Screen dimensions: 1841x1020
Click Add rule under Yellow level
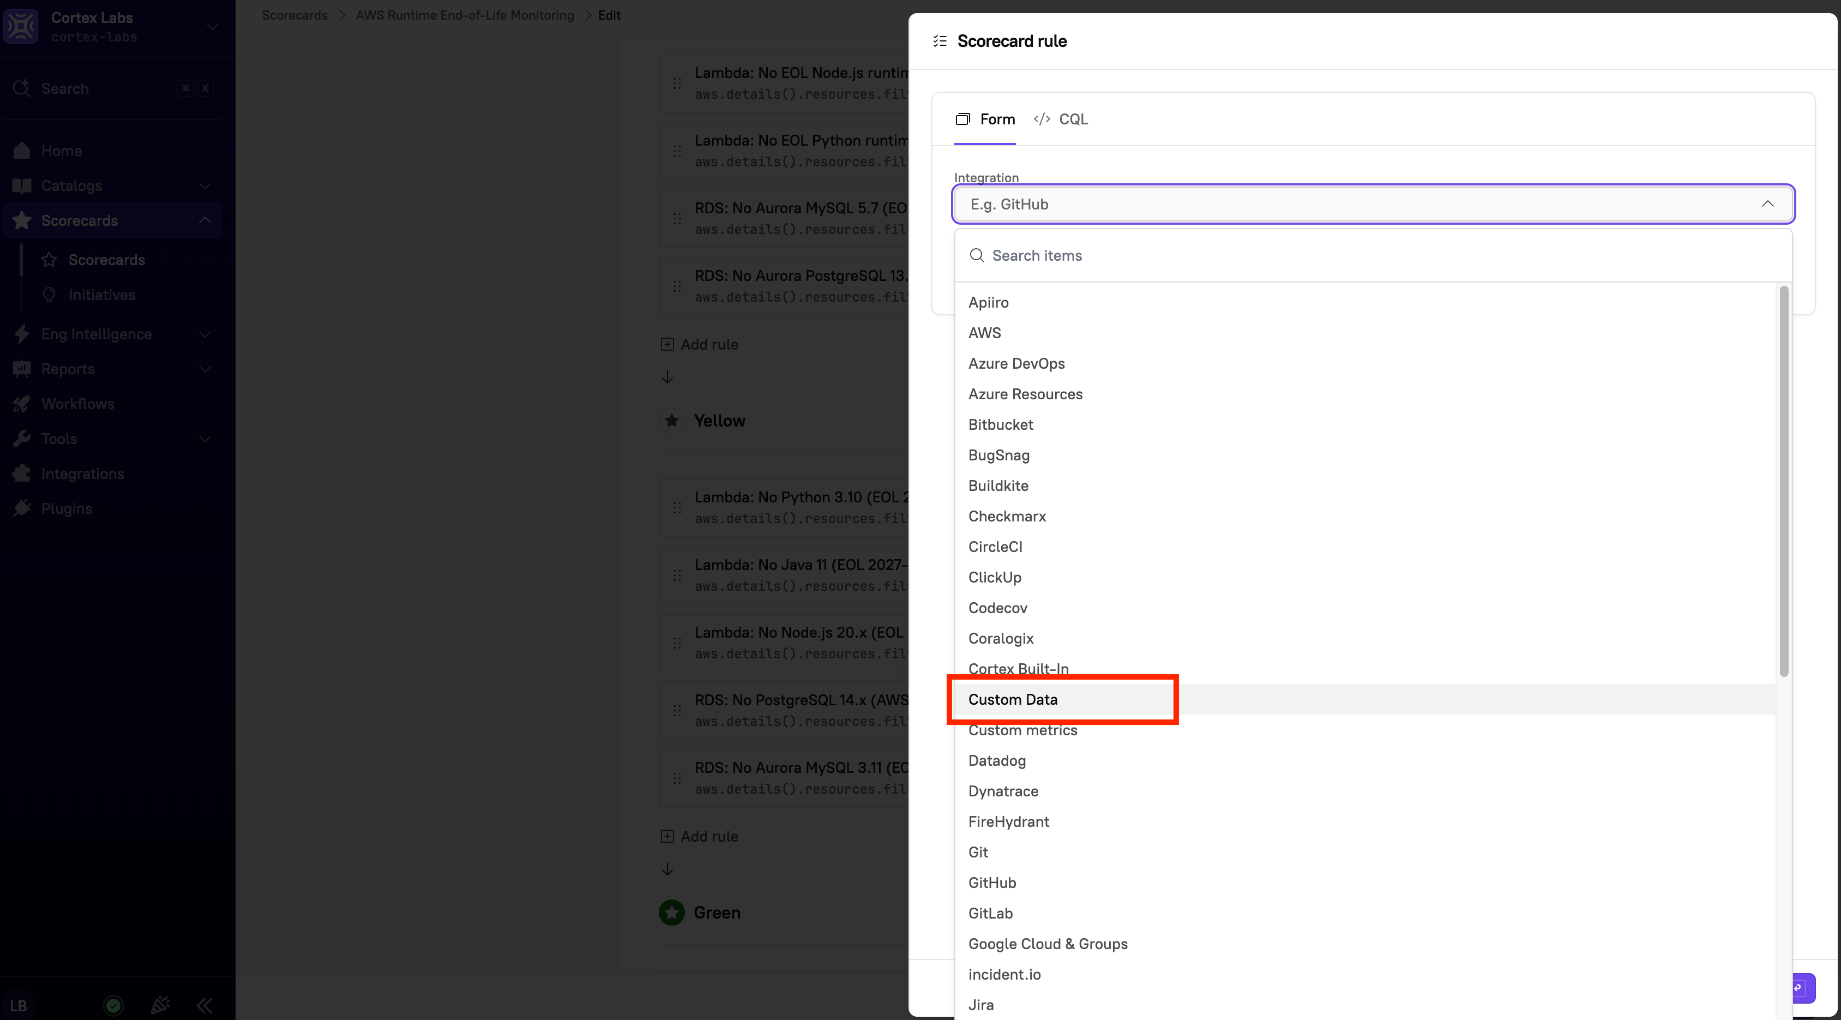click(x=700, y=836)
